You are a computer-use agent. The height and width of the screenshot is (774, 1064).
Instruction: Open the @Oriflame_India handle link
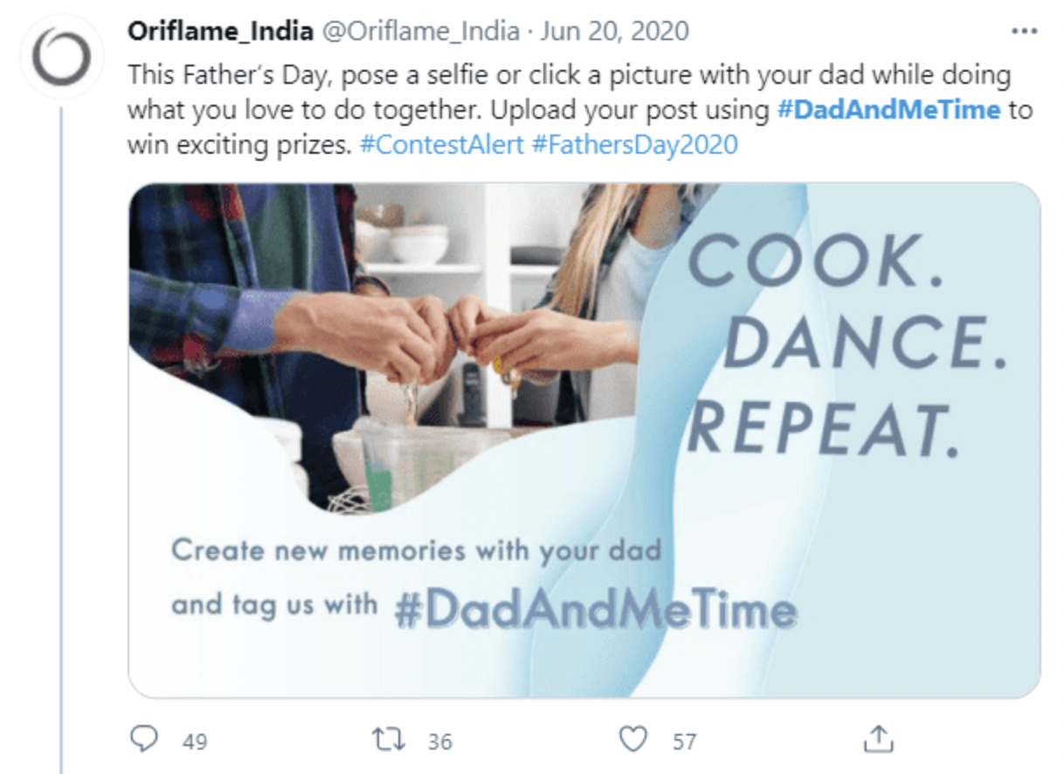422,31
